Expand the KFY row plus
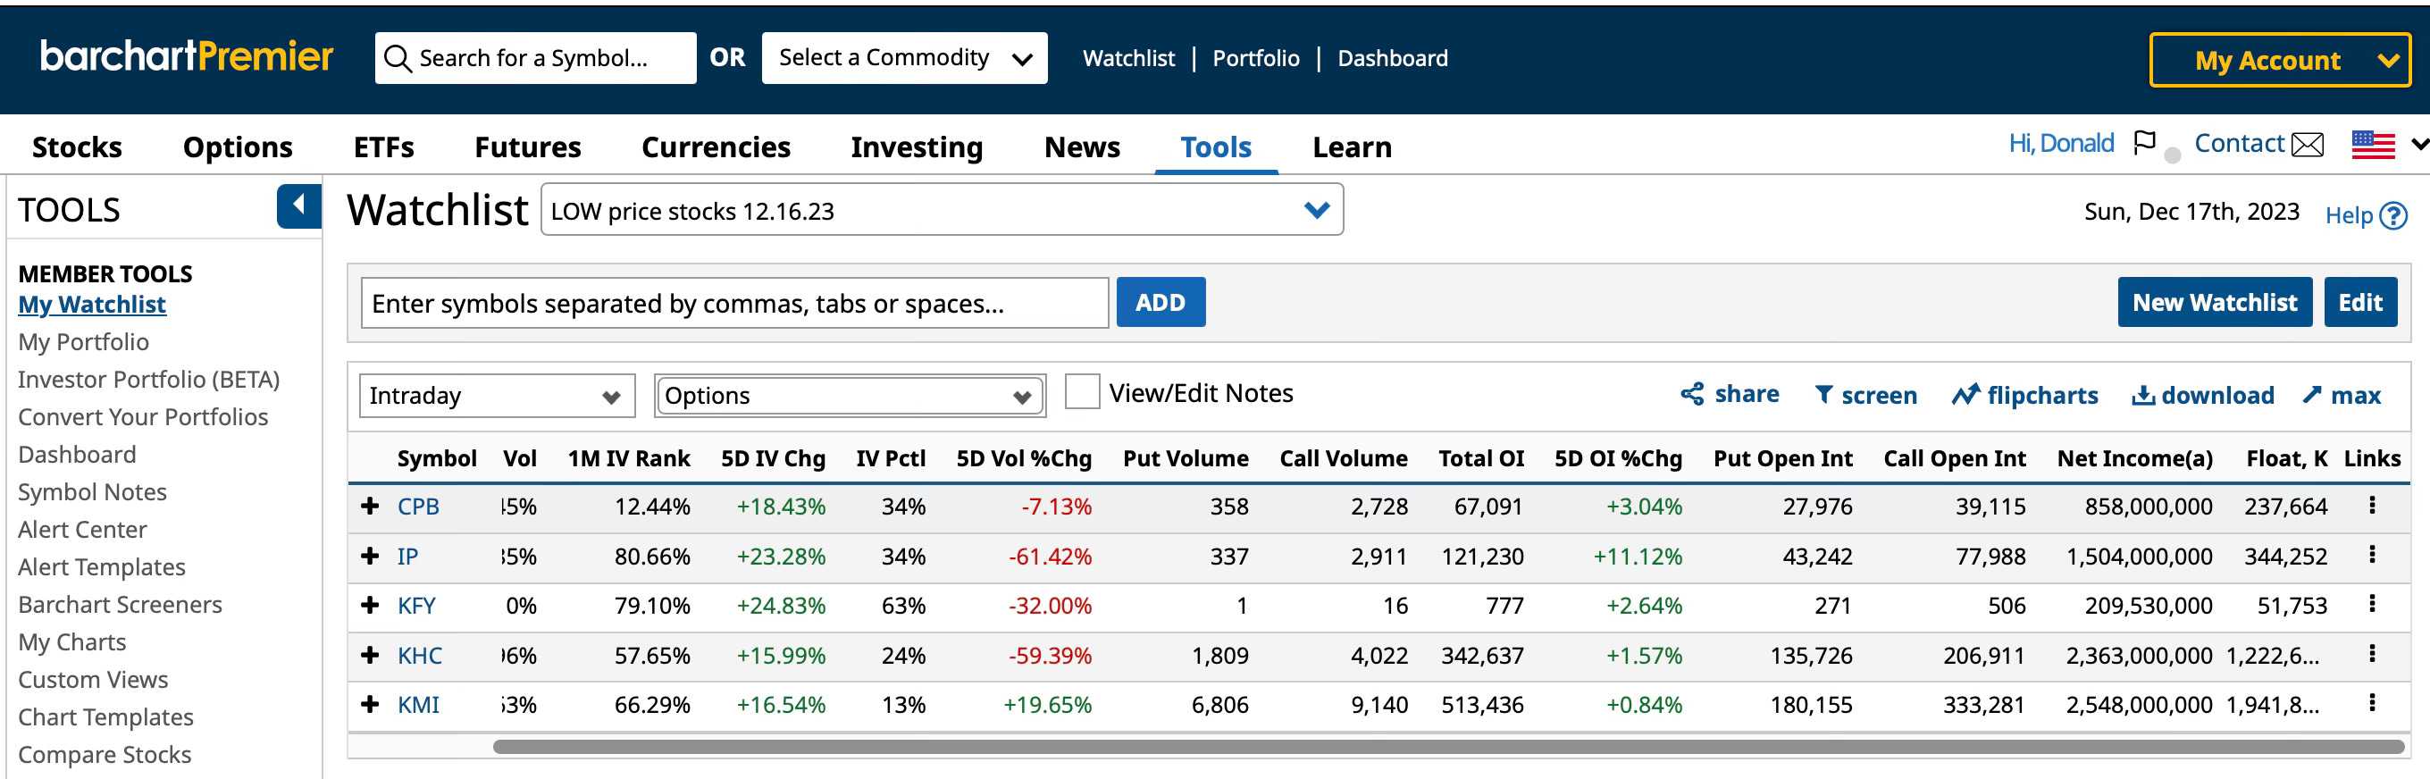The image size is (2430, 779). click(x=370, y=605)
